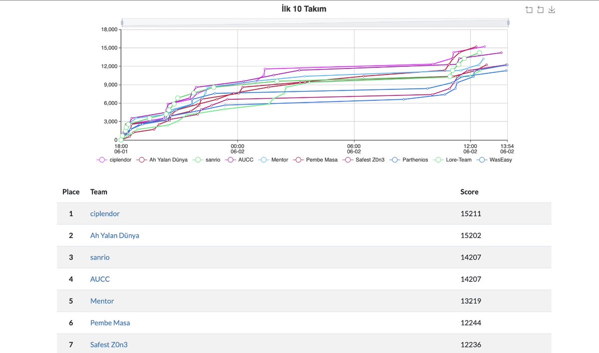Image resolution: width=599 pixels, height=353 pixels.
Task: Click the Score column header
Action: coord(469,192)
